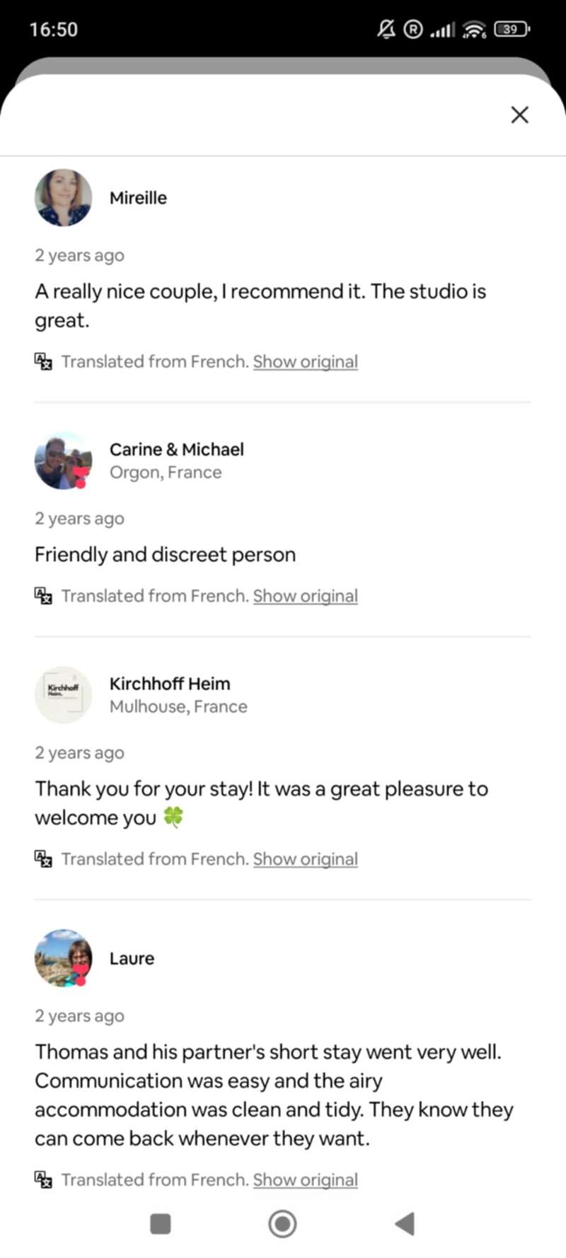The image size is (566, 1258).
Task: Tap the muted notification bell icon
Action: point(386,29)
